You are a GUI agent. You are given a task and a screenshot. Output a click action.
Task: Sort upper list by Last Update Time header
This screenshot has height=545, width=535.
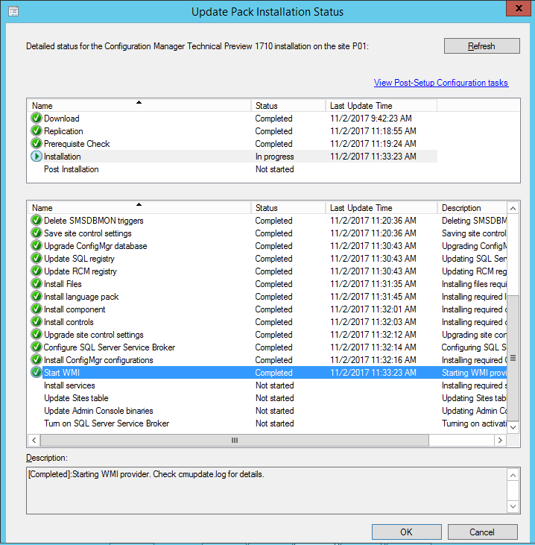pyautogui.click(x=381, y=106)
